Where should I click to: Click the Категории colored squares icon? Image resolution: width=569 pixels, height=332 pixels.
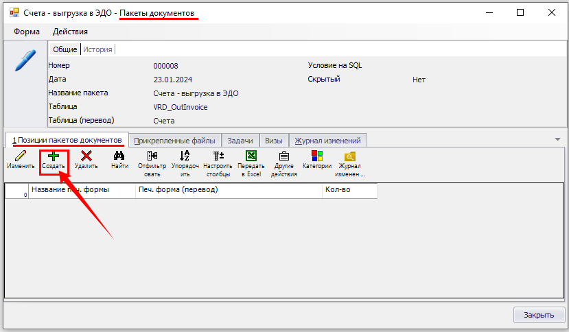click(317, 156)
